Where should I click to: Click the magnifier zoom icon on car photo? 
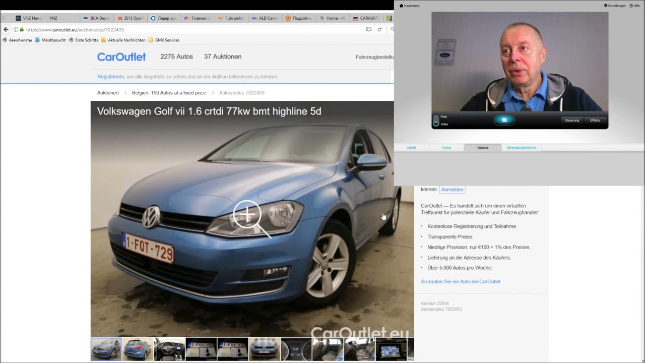tap(251, 219)
